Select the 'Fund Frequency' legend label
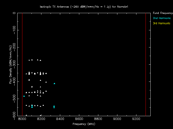 pos(163,13)
